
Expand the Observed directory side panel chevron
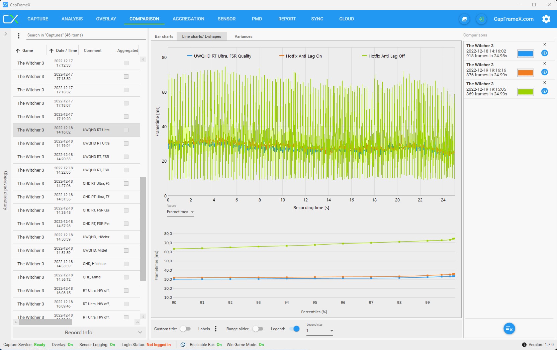click(6, 34)
